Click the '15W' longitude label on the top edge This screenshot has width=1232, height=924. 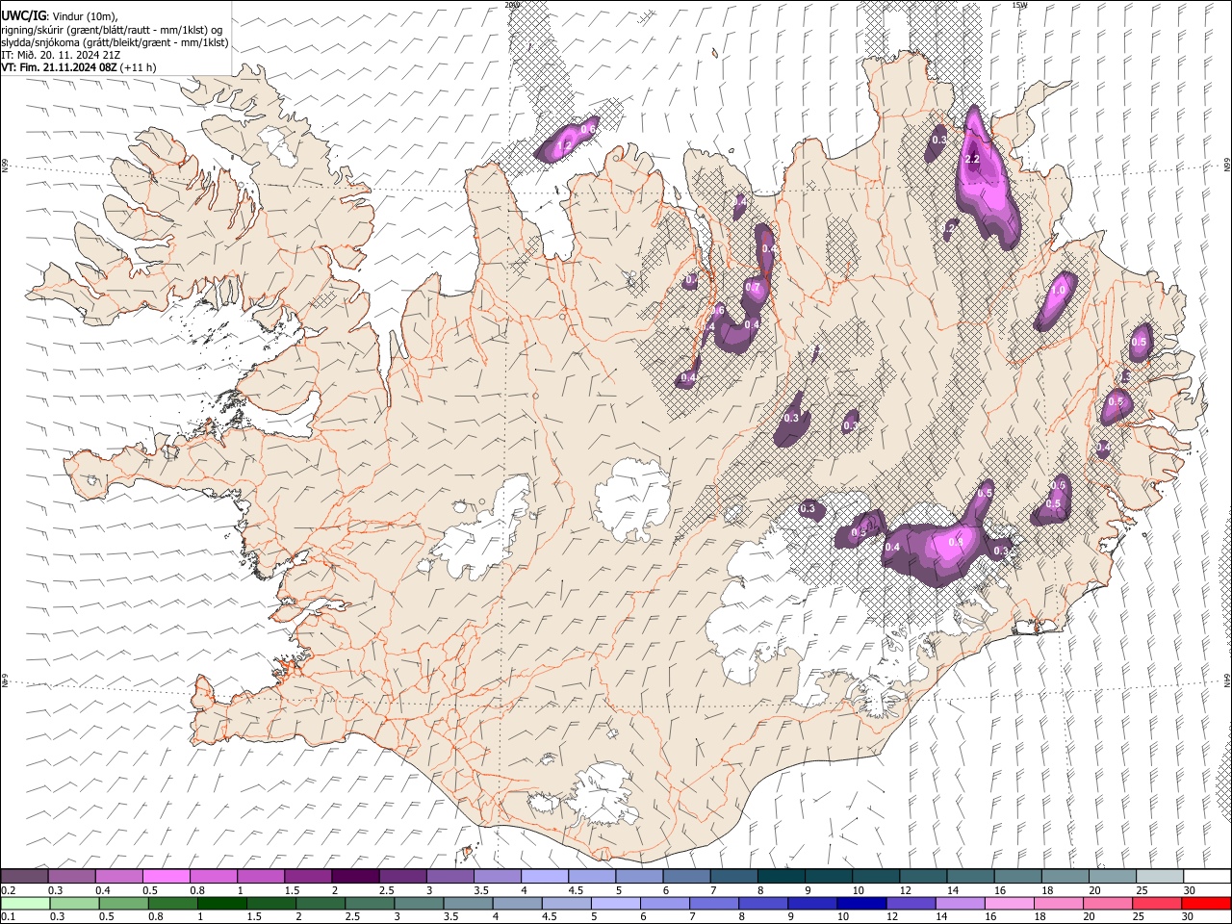tap(1019, 5)
